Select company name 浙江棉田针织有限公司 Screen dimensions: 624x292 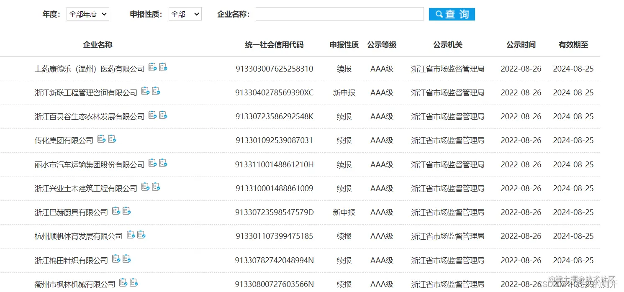coord(71,261)
